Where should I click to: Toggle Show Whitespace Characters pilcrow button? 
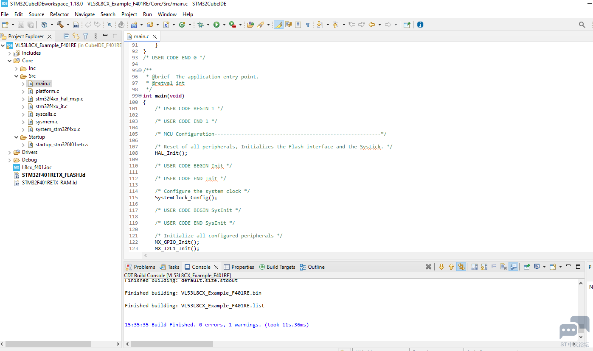308,25
